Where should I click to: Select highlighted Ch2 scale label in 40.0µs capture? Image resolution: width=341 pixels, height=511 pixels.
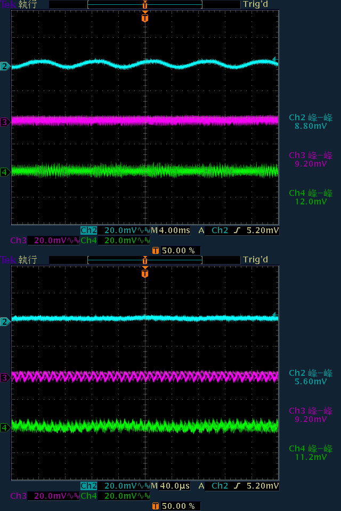pyautogui.click(x=89, y=486)
